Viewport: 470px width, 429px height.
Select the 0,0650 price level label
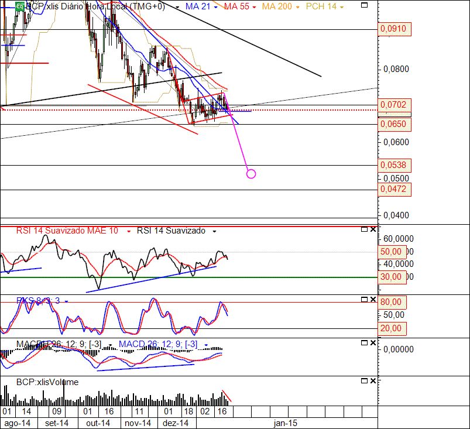pyautogui.click(x=394, y=125)
